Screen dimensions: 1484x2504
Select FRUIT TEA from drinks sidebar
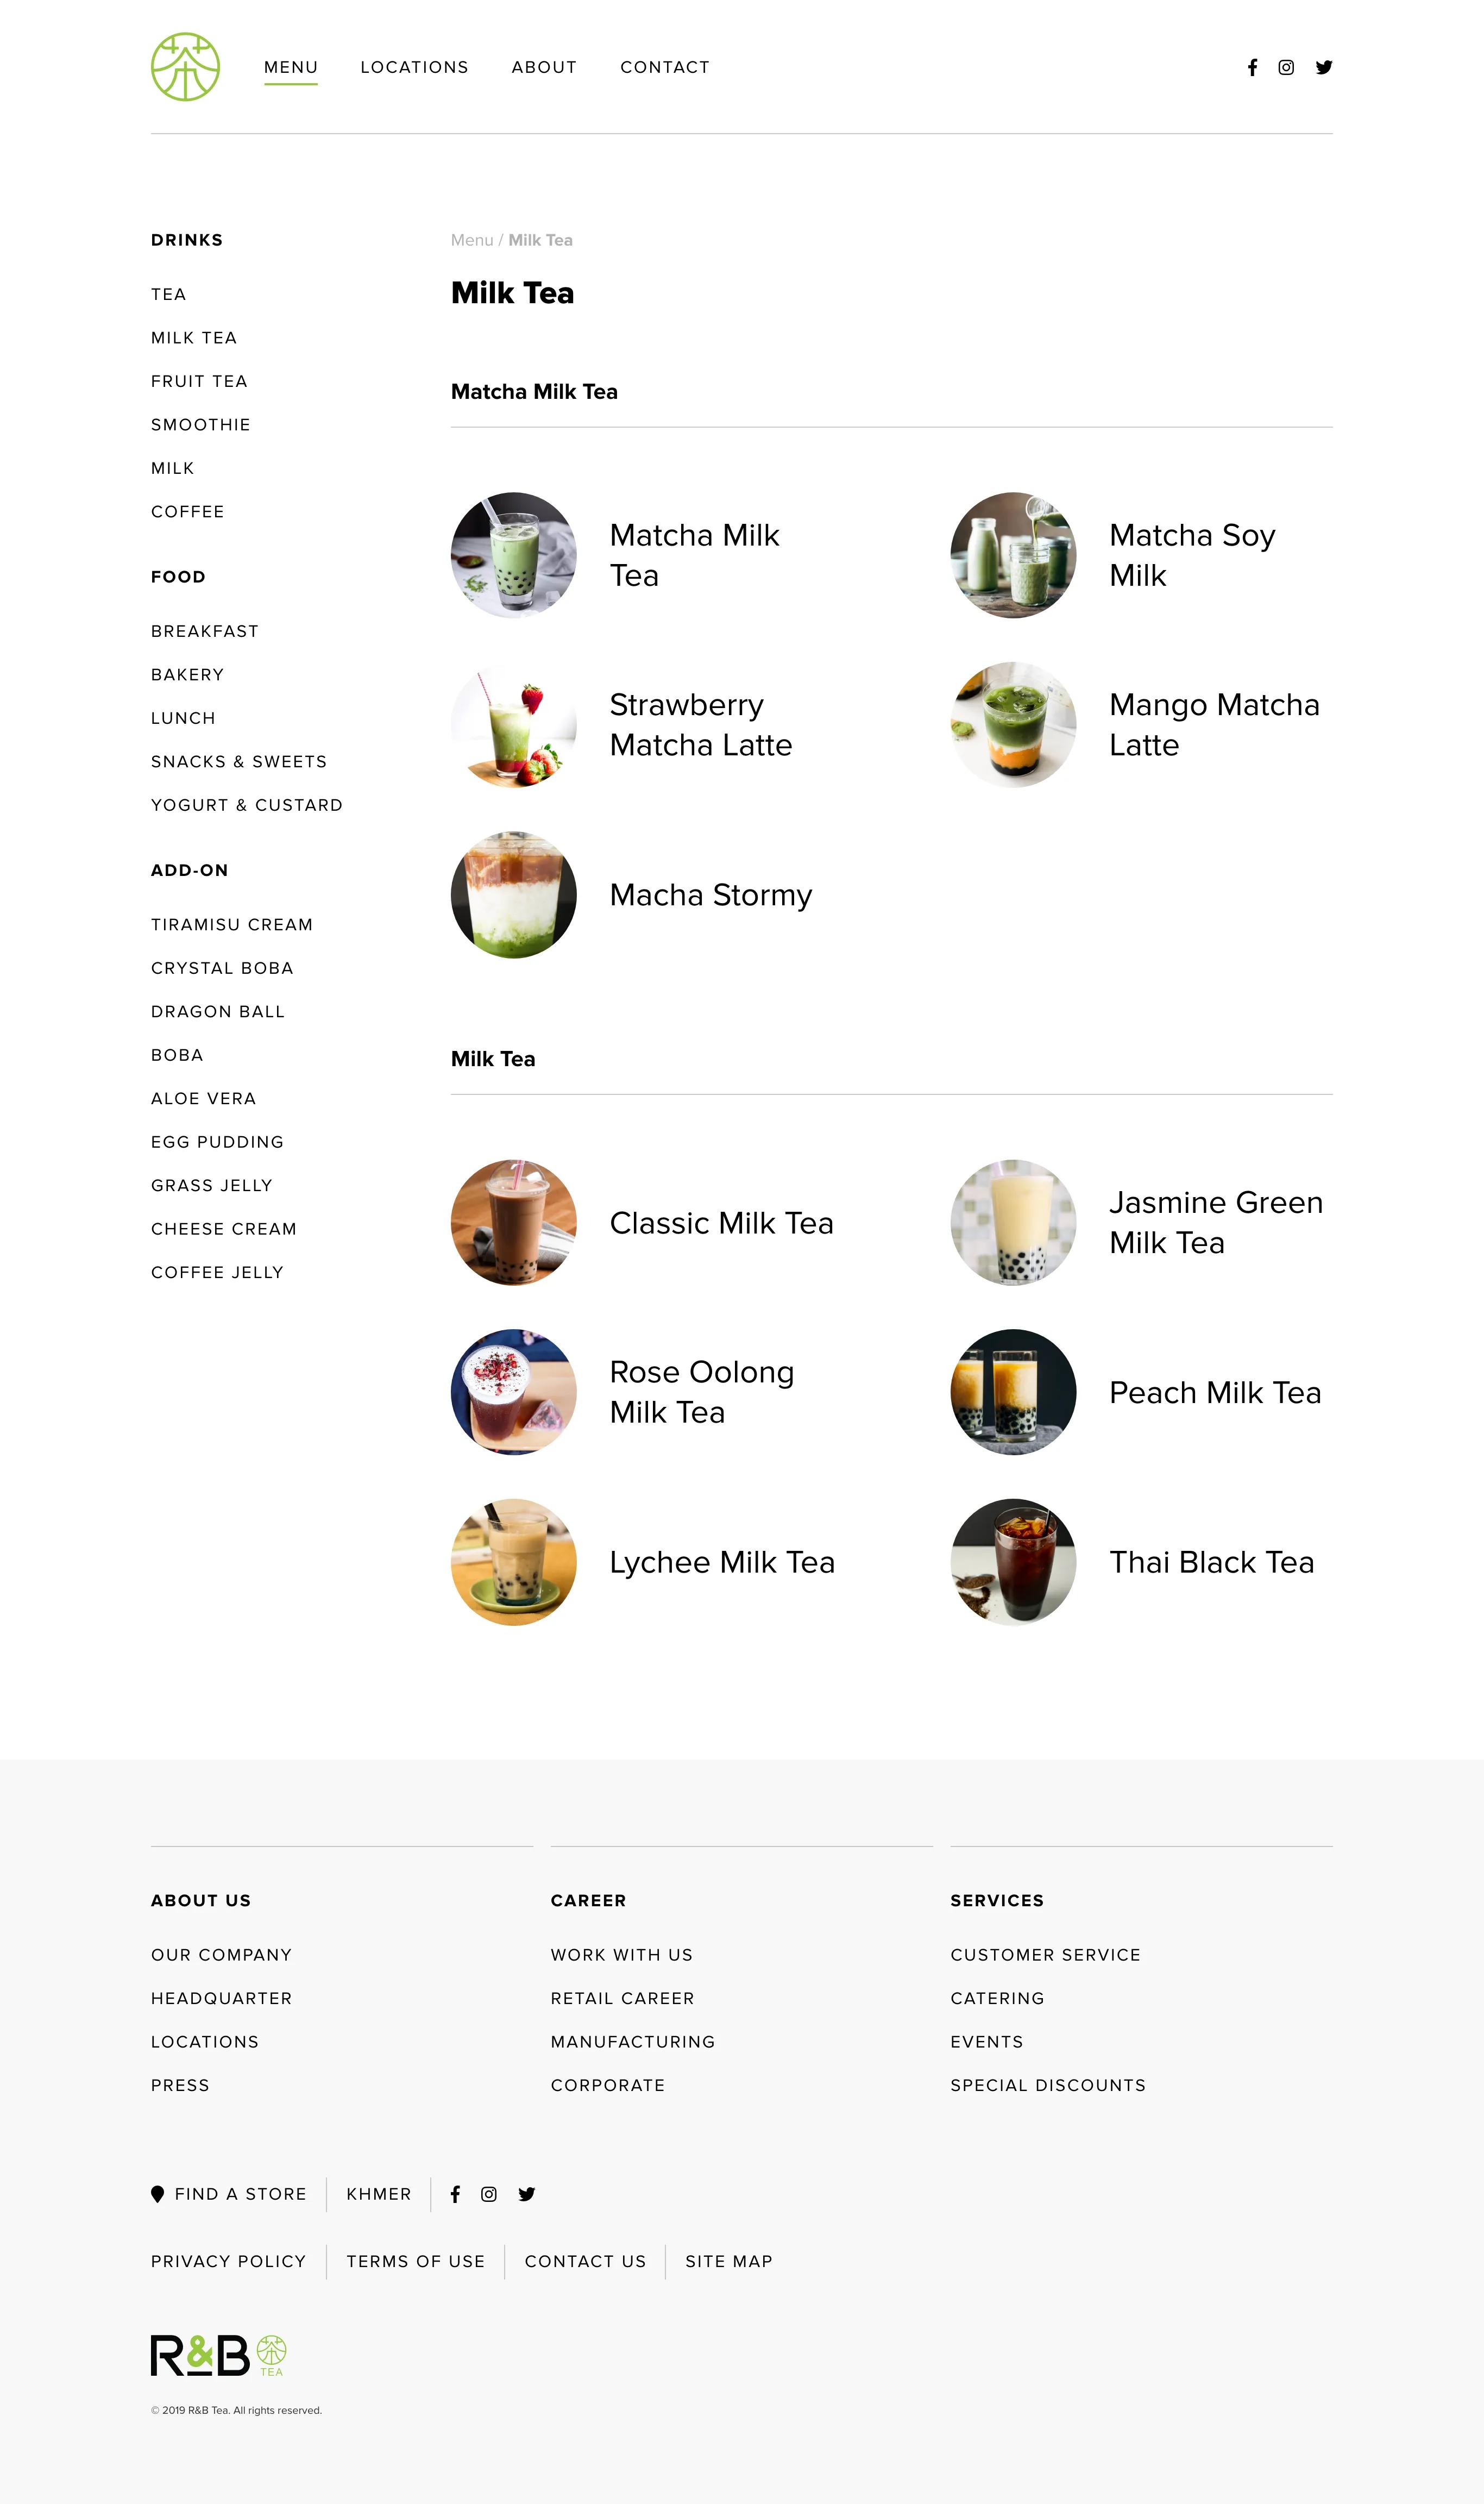click(x=200, y=380)
